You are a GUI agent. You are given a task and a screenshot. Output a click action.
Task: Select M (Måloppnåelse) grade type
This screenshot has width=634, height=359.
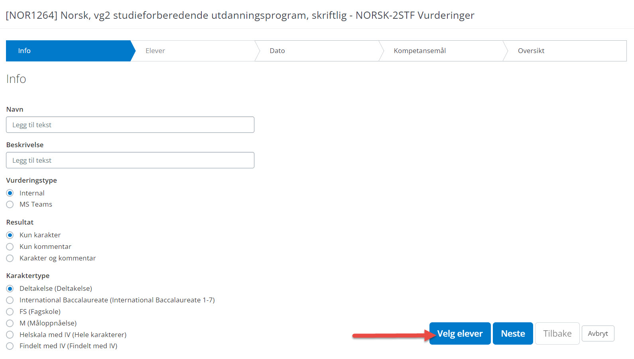tap(10, 323)
